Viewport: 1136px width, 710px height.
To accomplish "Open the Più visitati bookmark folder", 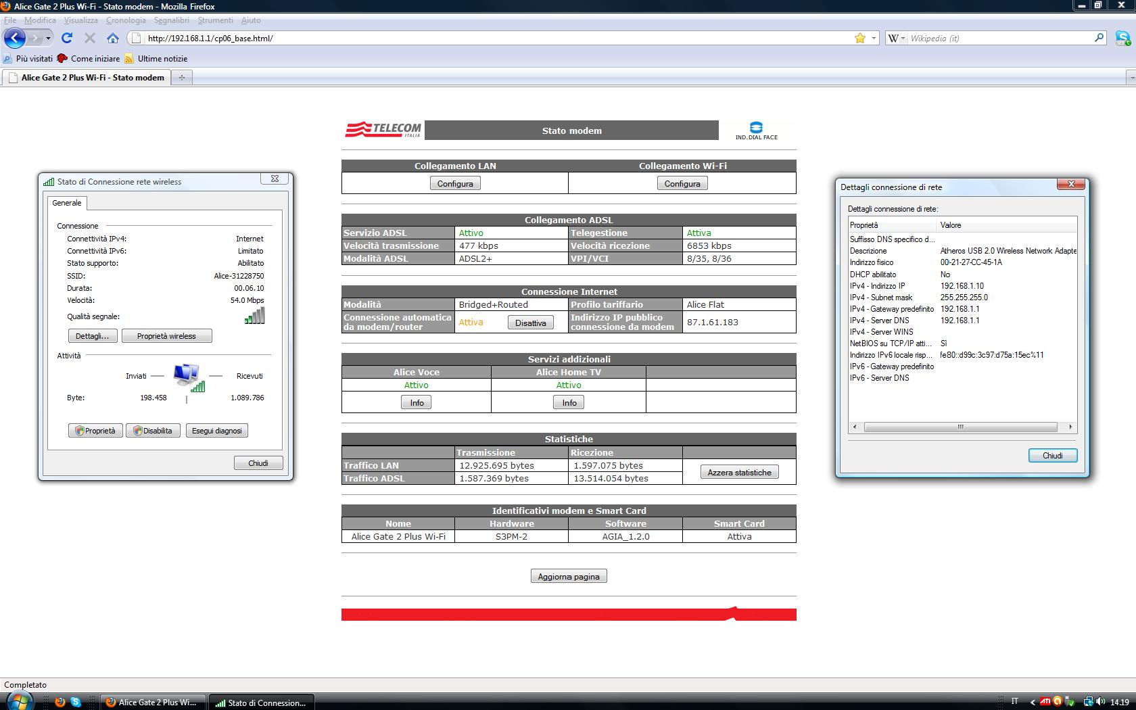I will point(28,59).
